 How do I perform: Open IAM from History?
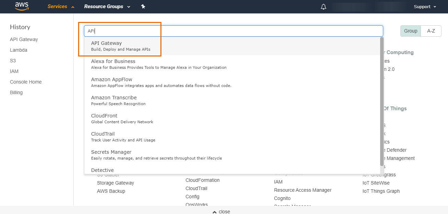pyautogui.click(x=14, y=71)
